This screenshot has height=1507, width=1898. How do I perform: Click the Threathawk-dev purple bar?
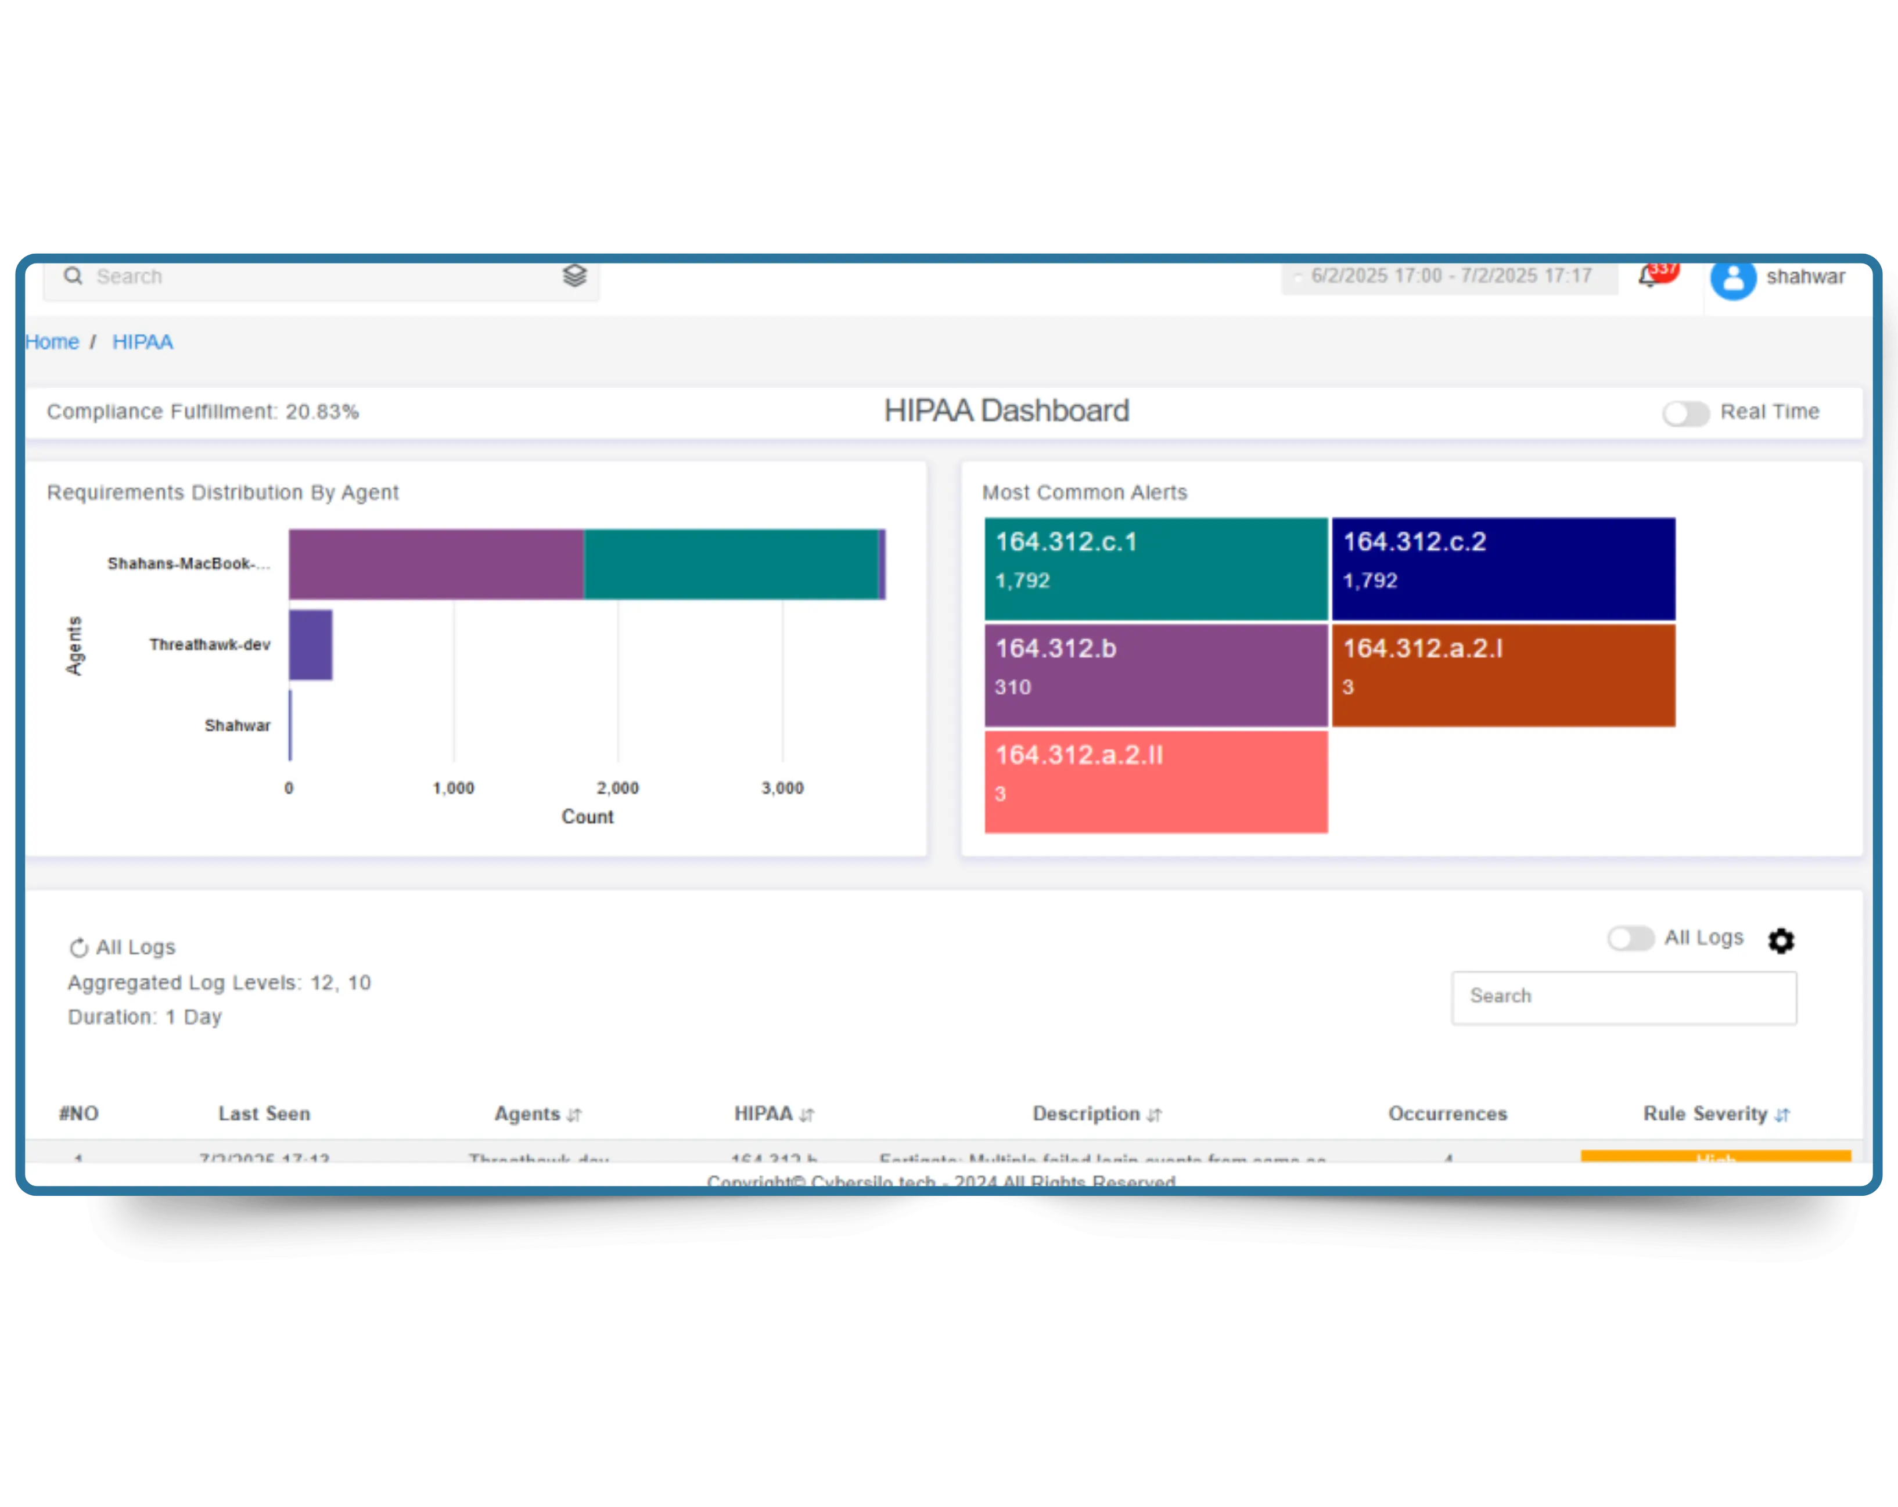(x=311, y=645)
